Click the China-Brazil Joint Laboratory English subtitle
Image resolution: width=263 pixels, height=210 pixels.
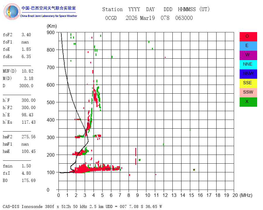pyautogui.click(x=49, y=16)
